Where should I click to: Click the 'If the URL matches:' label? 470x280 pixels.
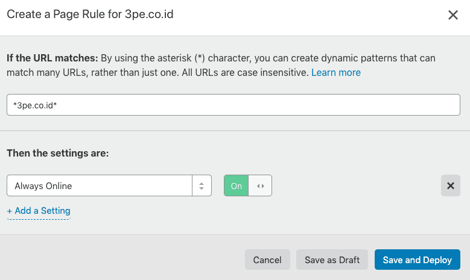tap(52, 58)
